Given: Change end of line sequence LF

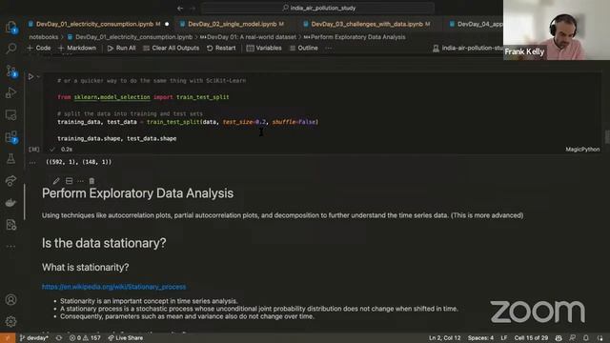Looking at the screenshot, I should pos(504,338).
